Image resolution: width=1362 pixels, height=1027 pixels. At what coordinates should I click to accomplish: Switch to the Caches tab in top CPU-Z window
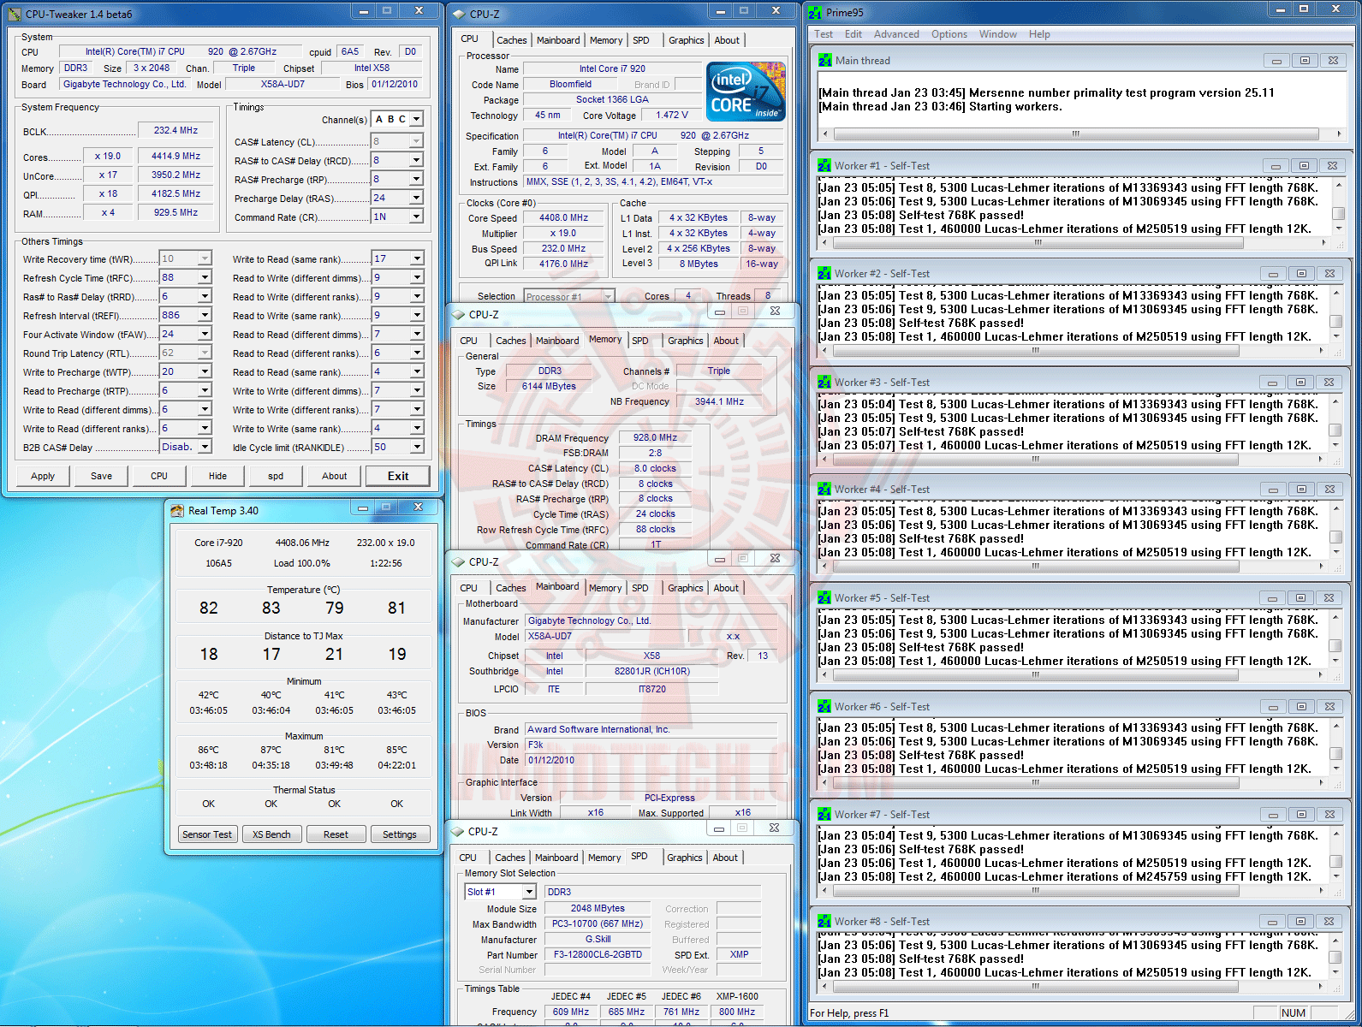(x=511, y=40)
